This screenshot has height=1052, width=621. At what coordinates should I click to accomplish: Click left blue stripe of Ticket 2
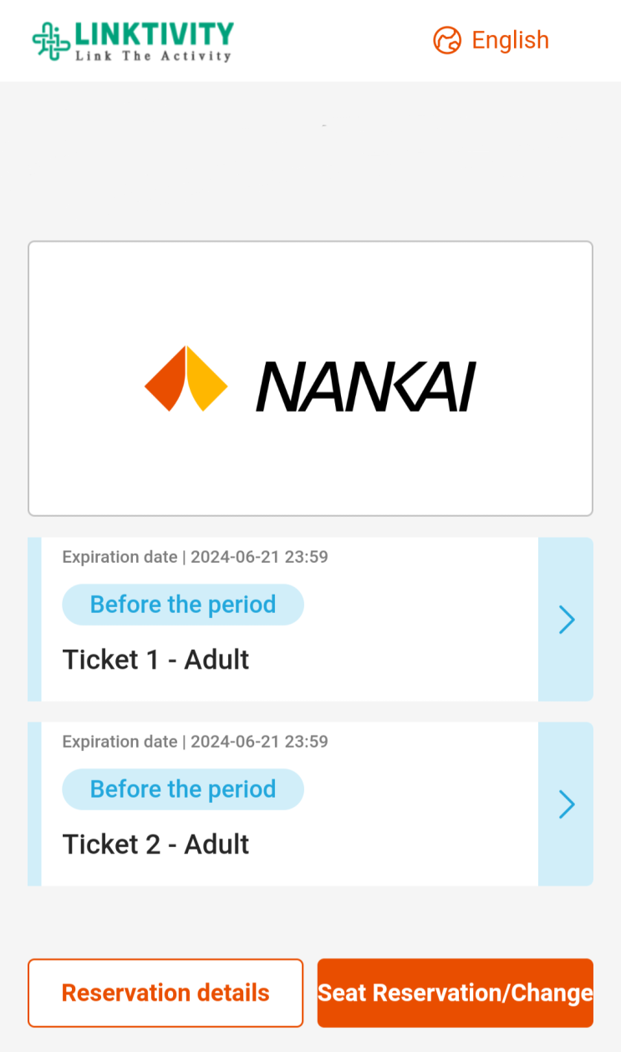[x=34, y=804]
